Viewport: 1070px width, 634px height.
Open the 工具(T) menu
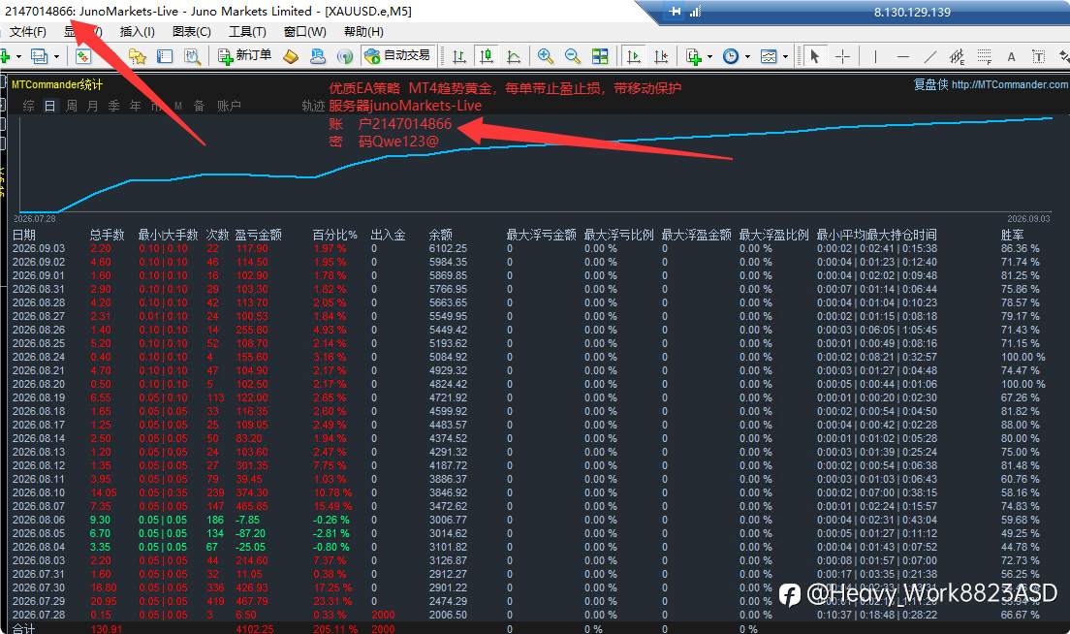(247, 32)
